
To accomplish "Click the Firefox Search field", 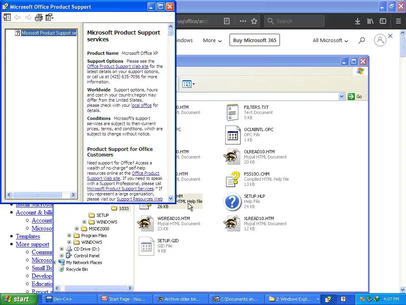I will (x=294, y=21).
